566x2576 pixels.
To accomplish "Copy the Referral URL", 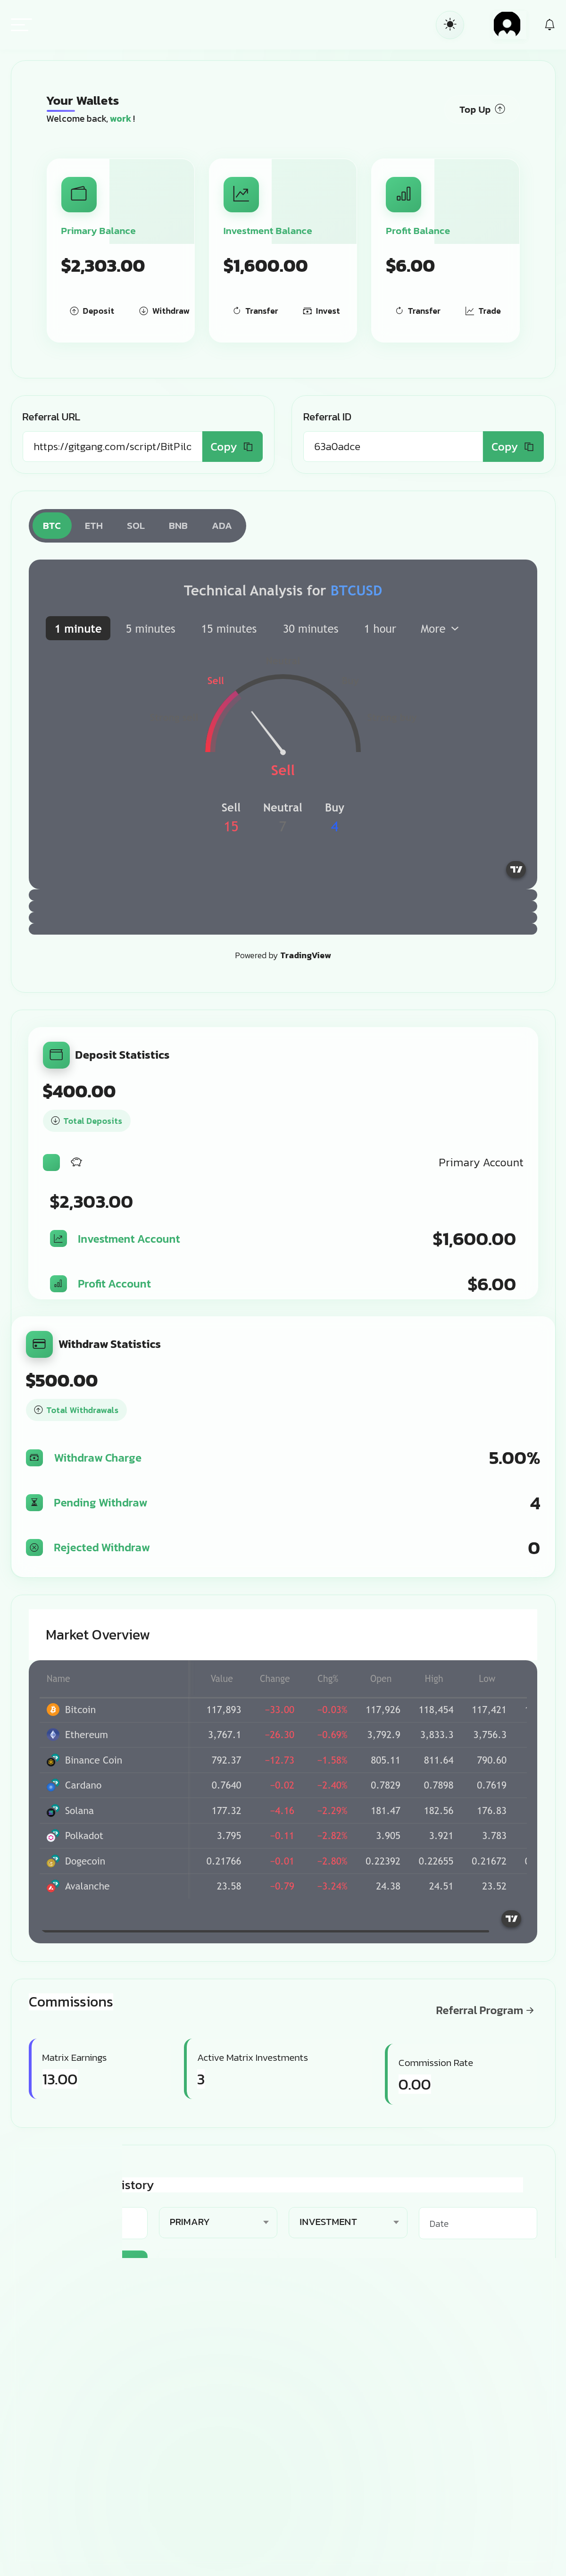I will (x=232, y=446).
